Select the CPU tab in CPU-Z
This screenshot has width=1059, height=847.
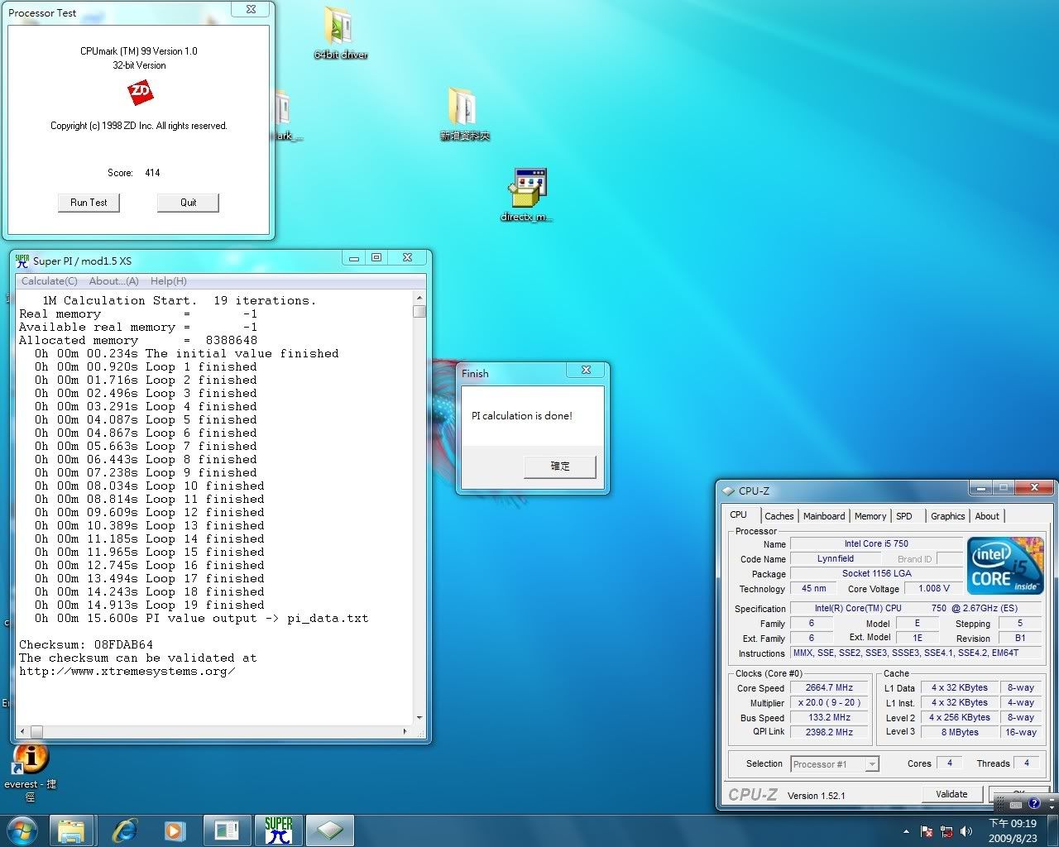point(738,514)
